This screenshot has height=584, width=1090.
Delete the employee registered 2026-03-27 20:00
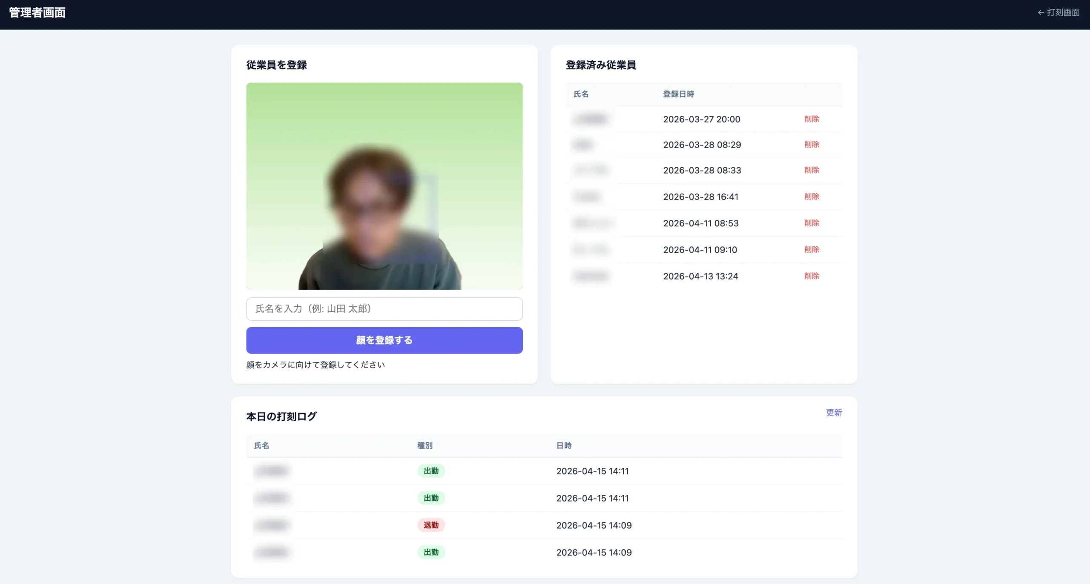click(x=812, y=119)
